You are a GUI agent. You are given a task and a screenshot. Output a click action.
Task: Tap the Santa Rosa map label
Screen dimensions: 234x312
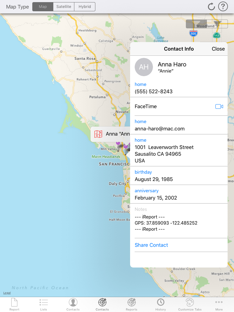[85, 58]
